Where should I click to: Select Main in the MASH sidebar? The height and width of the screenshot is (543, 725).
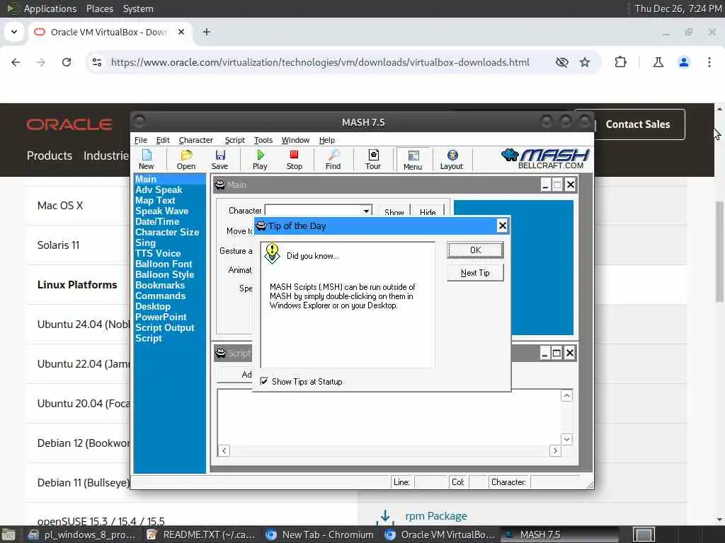pyautogui.click(x=170, y=179)
